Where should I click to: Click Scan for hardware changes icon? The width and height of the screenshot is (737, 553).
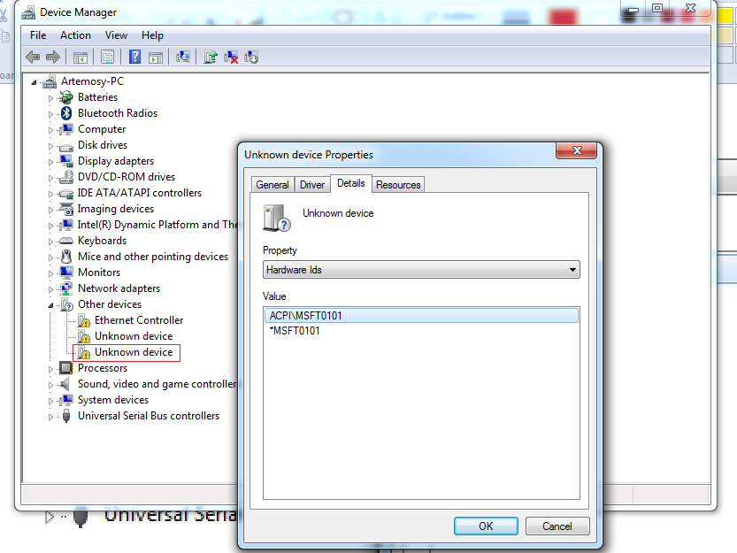183,57
